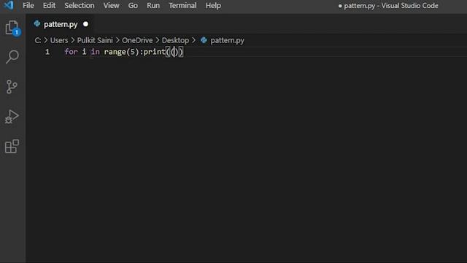Open the Help menu
Image resolution: width=467 pixels, height=263 pixels.
tap(213, 5)
